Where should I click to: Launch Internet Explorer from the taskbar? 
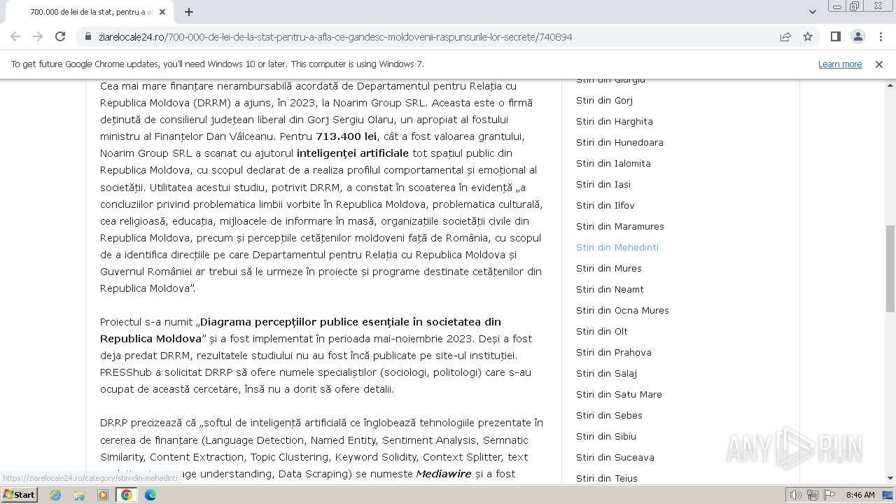[x=56, y=495]
